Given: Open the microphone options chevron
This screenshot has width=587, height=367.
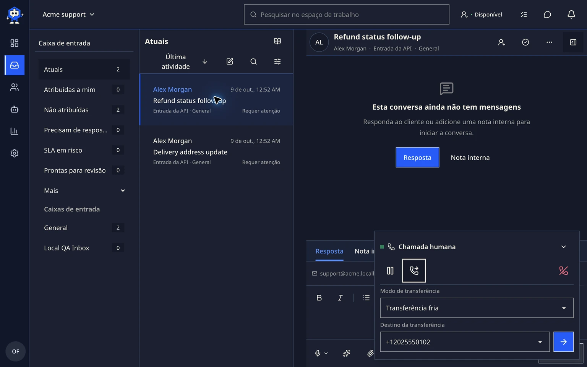Looking at the screenshot, I should (x=326, y=353).
